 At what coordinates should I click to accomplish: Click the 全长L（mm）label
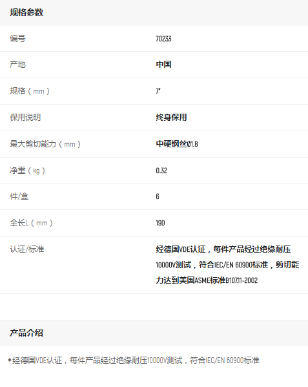click(31, 223)
